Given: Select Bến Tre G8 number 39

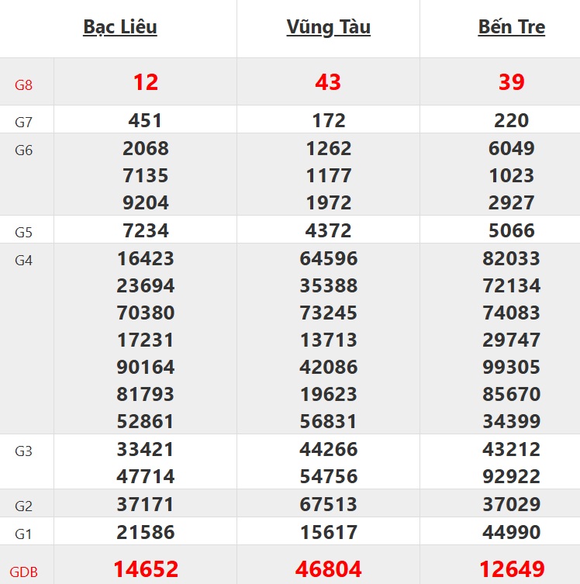Looking at the screenshot, I should click(511, 82).
